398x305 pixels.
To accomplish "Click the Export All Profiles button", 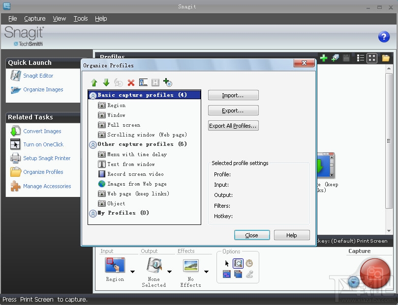I will pos(233,126).
